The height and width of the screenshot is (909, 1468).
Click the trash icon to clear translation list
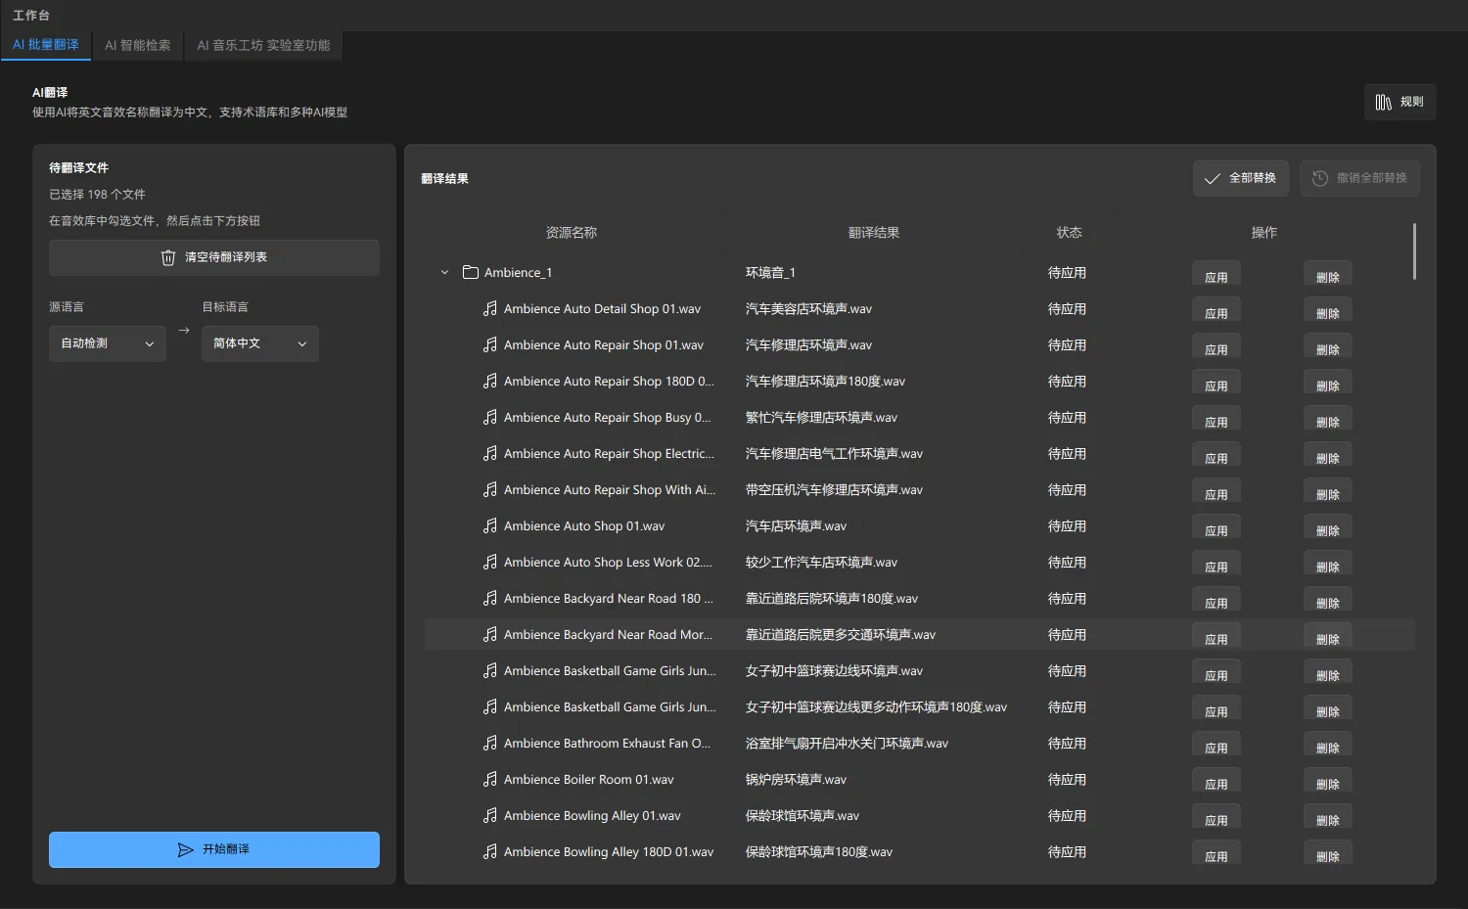[x=168, y=257]
